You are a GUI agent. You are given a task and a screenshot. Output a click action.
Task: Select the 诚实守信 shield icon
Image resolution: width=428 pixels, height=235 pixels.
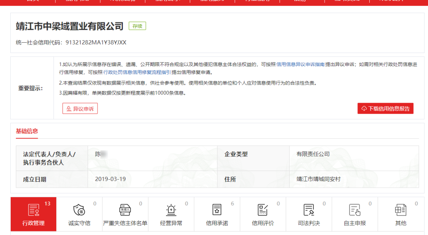point(79,210)
